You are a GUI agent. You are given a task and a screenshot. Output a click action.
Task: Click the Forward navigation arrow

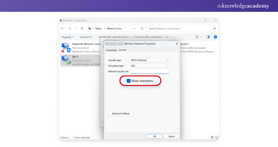[69, 28]
